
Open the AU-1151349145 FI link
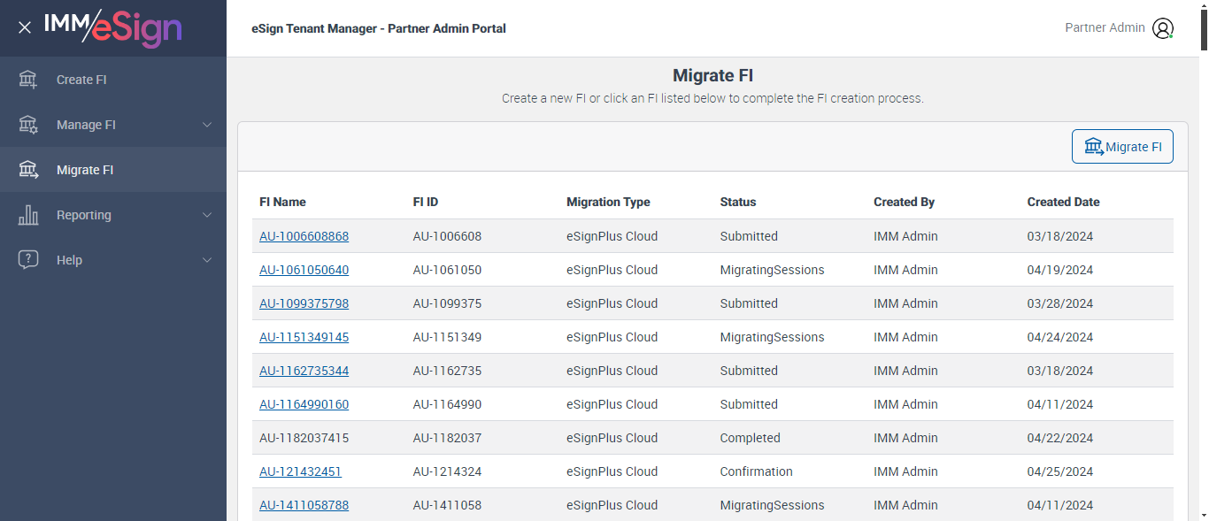click(x=304, y=337)
